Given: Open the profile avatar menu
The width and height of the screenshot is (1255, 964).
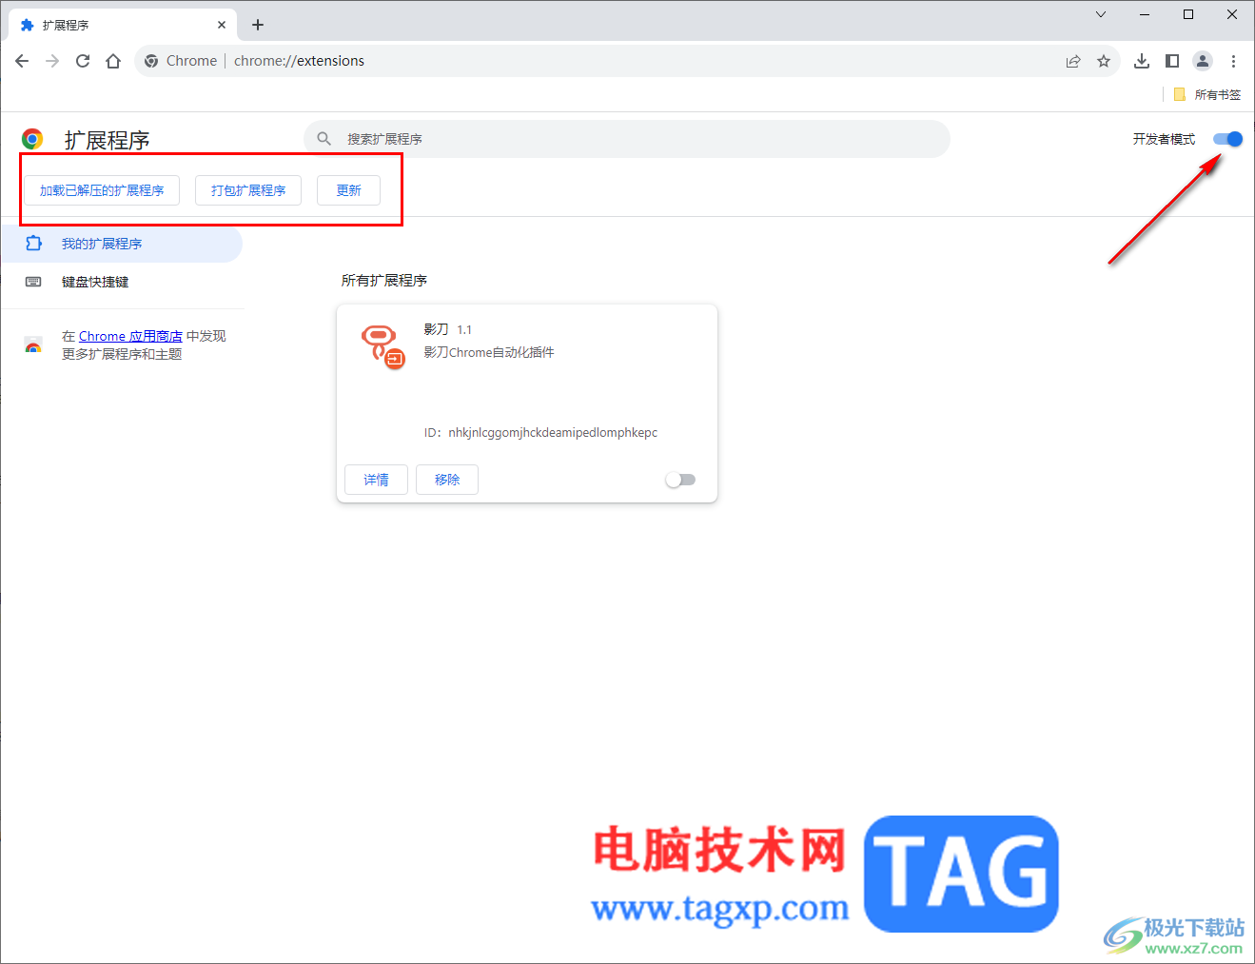Looking at the screenshot, I should tap(1202, 60).
